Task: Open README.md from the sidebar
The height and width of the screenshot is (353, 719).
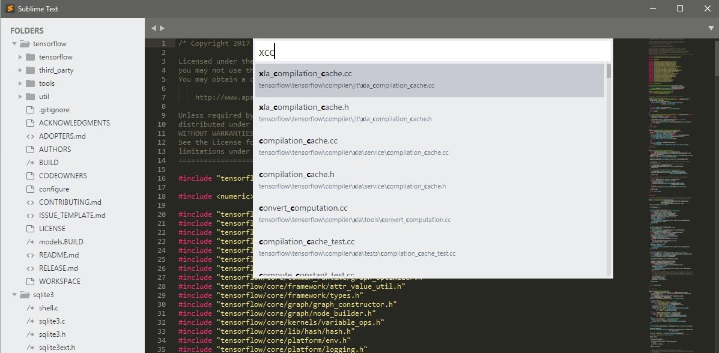Action: point(59,255)
